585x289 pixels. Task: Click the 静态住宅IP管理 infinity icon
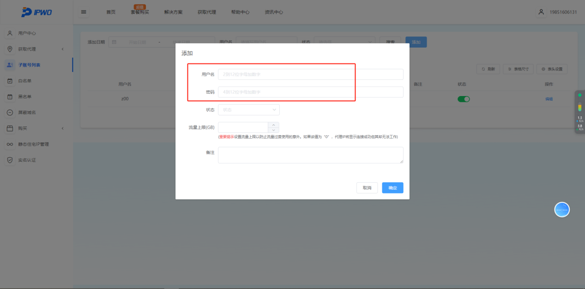(x=10, y=144)
